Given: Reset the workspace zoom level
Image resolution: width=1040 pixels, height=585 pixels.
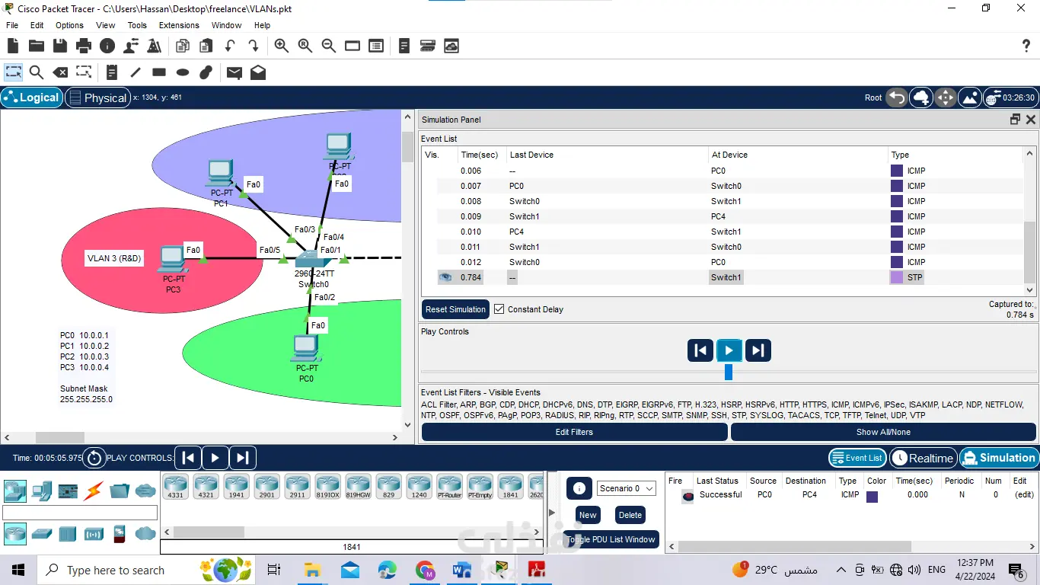Looking at the screenshot, I should click(305, 46).
